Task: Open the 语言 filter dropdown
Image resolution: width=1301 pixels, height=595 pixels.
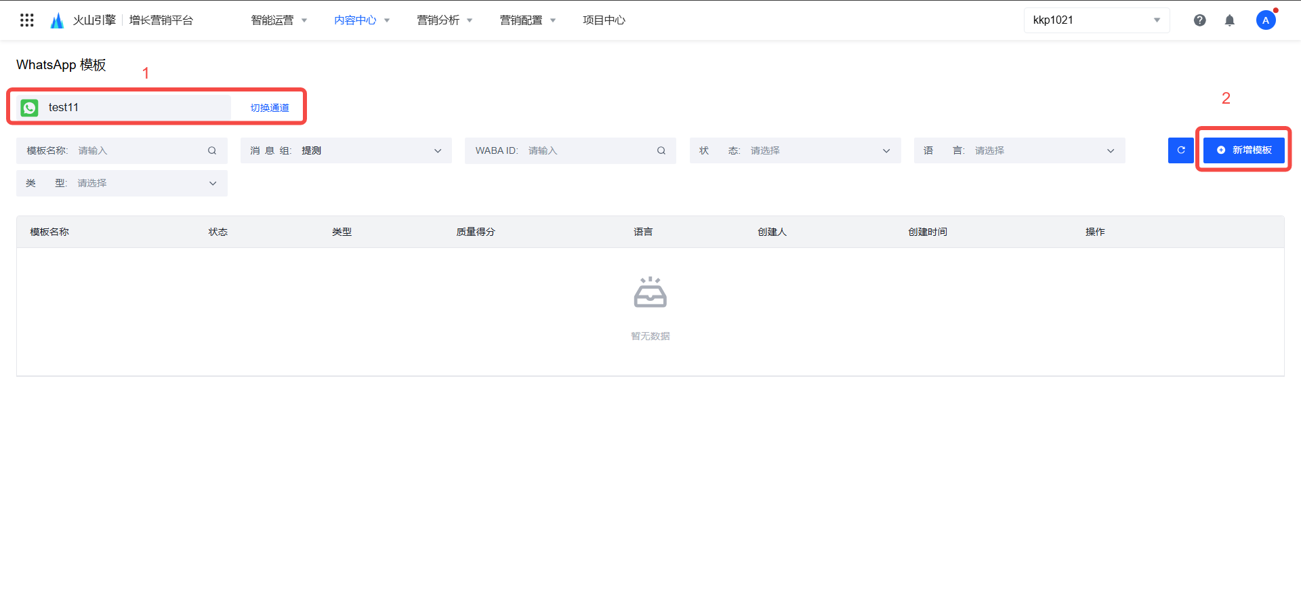Action: pos(1110,150)
